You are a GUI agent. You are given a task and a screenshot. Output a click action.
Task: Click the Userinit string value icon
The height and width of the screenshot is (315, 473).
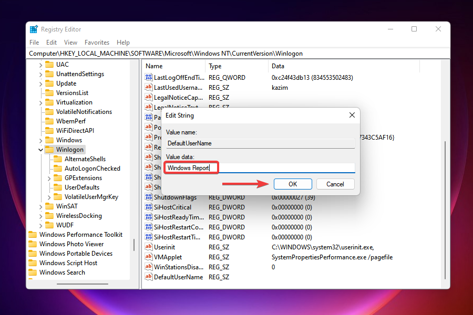[148, 247]
